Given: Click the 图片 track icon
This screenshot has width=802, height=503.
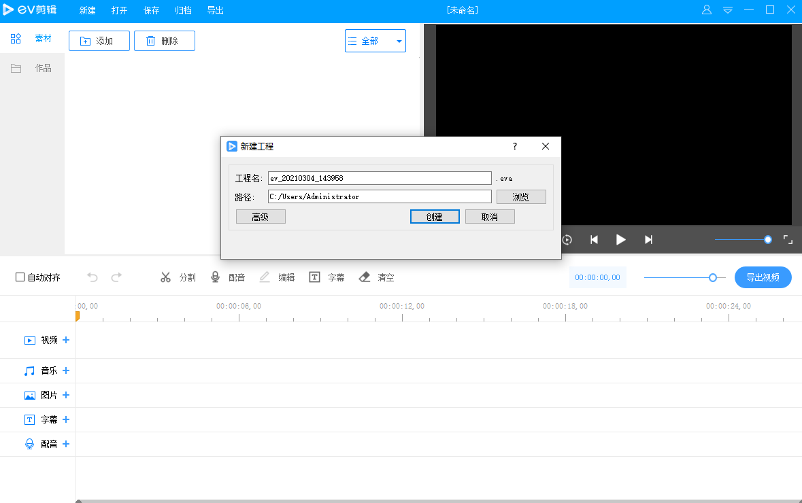Looking at the screenshot, I should [30, 396].
